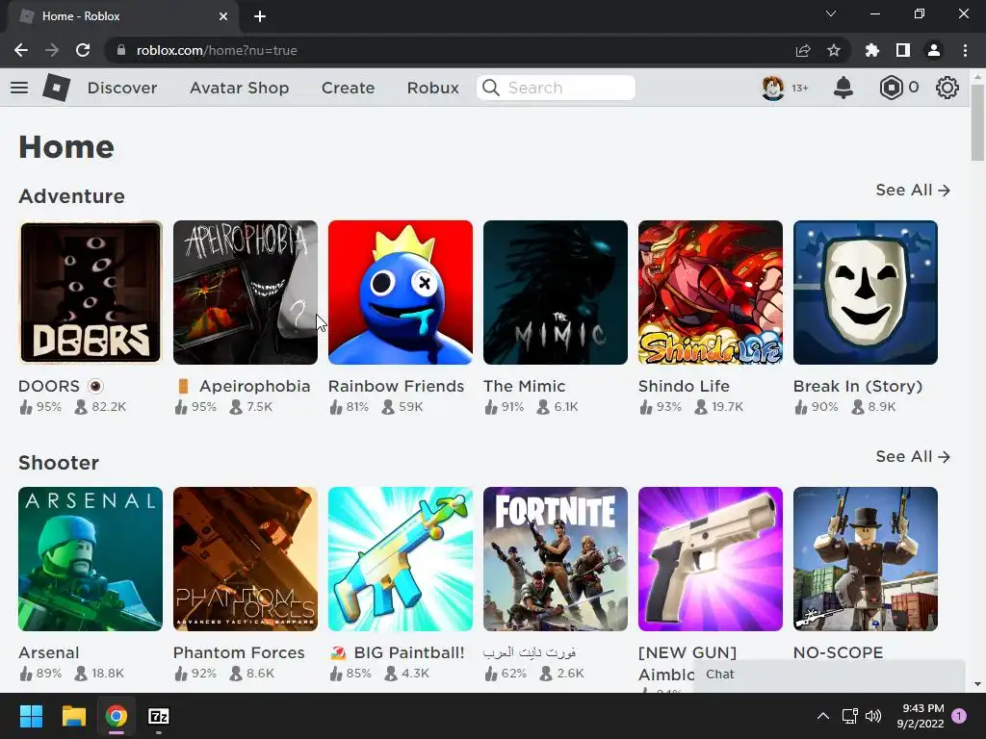Viewport: 986px width, 739px height.
Task: Open the settings gear icon
Action: (x=947, y=88)
